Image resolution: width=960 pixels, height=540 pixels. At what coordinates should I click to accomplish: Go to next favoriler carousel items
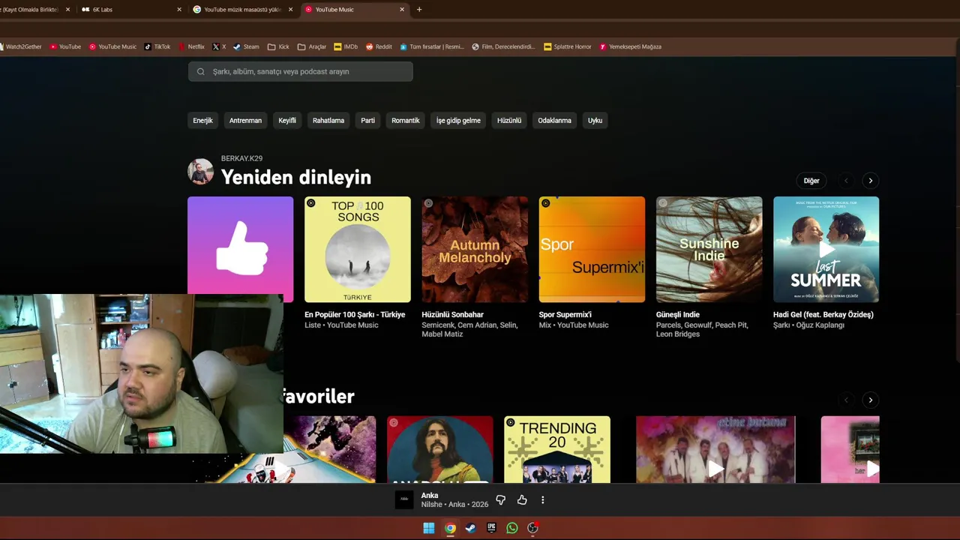coord(870,400)
